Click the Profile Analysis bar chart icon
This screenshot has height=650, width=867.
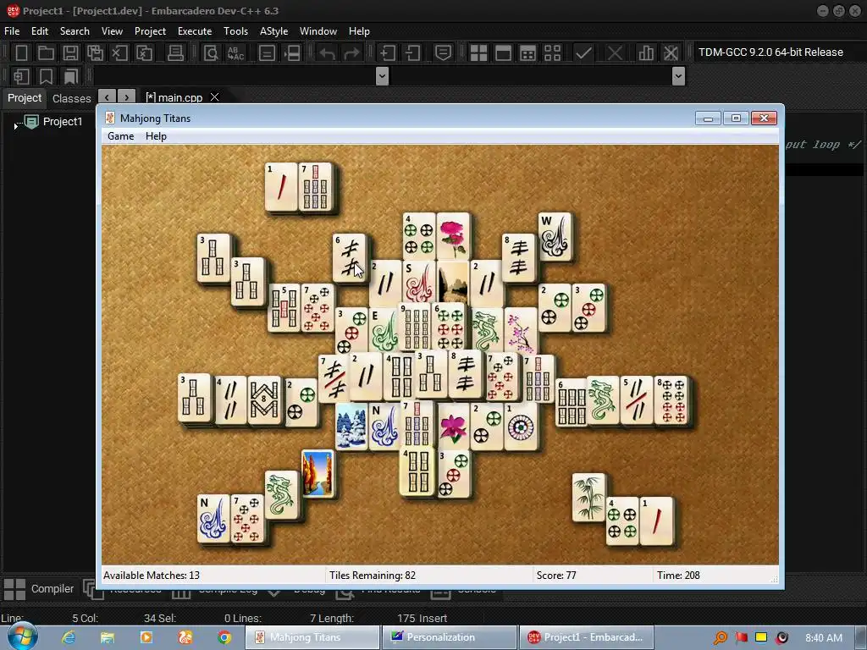(646, 52)
